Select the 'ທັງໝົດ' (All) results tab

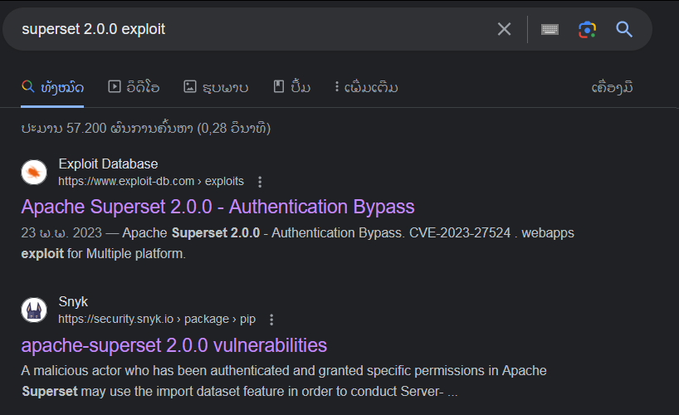click(52, 87)
